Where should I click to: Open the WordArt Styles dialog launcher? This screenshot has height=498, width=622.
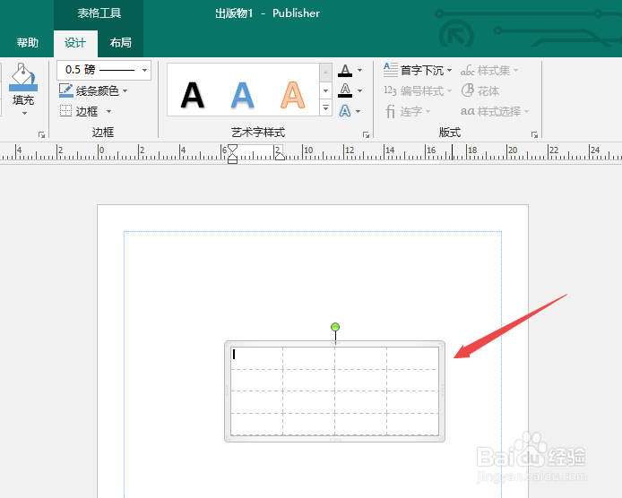367,135
